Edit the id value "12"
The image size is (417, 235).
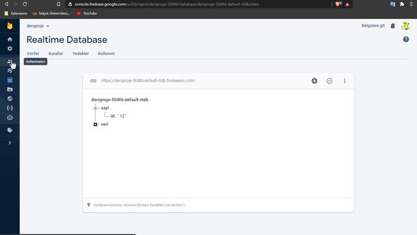click(122, 116)
